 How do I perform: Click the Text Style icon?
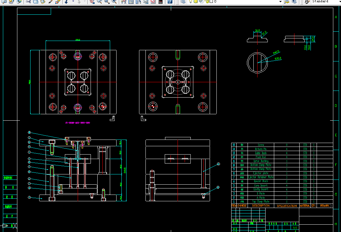pos(307,2)
